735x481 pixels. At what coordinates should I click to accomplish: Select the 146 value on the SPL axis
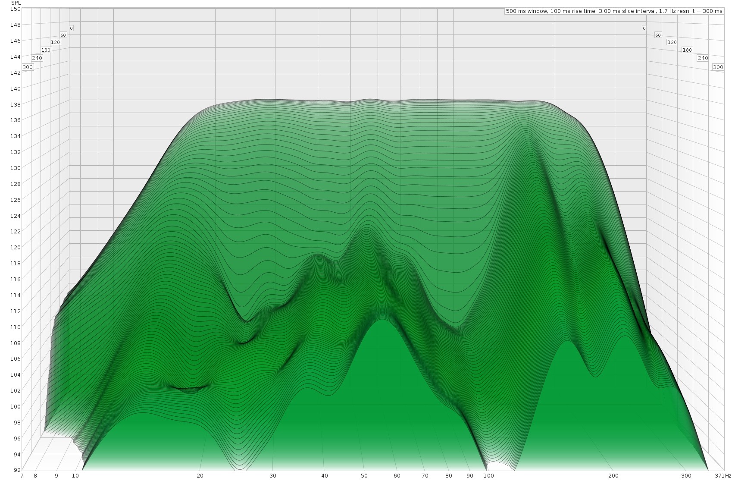tap(16, 41)
